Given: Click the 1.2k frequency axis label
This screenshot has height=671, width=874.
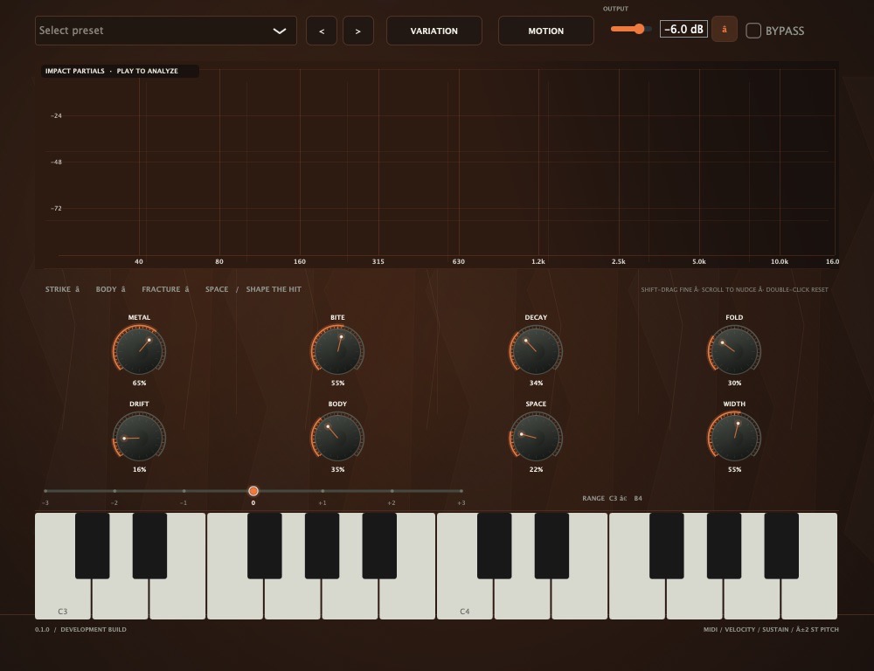Looking at the screenshot, I should pyautogui.click(x=538, y=261).
